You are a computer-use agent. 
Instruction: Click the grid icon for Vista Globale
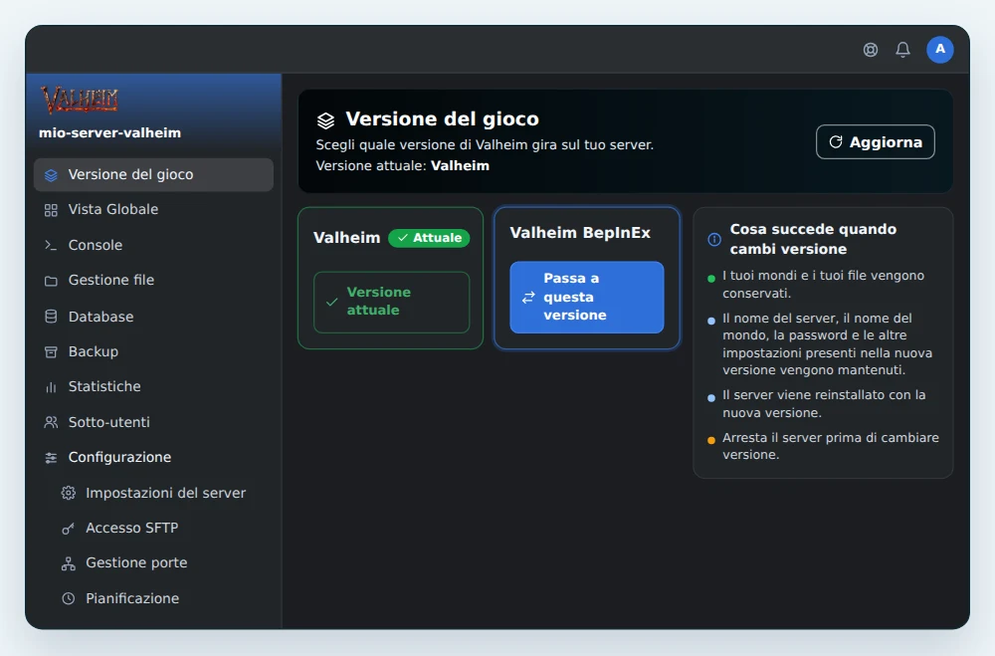point(52,210)
